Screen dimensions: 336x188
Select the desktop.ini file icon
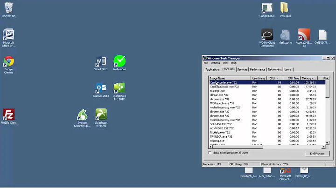point(286,37)
